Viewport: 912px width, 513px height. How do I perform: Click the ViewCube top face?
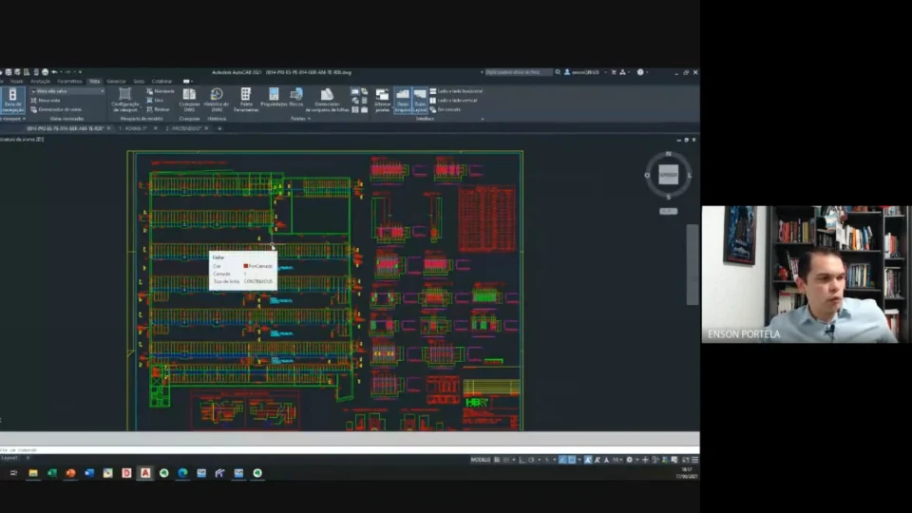click(x=668, y=175)
